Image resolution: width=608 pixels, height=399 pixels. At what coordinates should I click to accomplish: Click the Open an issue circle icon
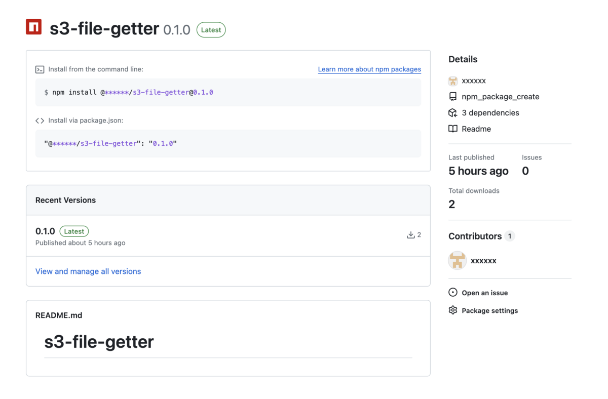[x=453, y=293]
